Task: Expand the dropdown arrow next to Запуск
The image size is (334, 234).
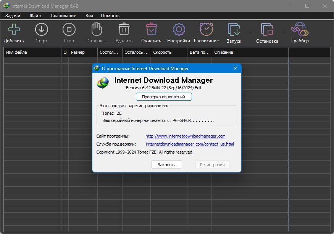Action: coord(250,32)
